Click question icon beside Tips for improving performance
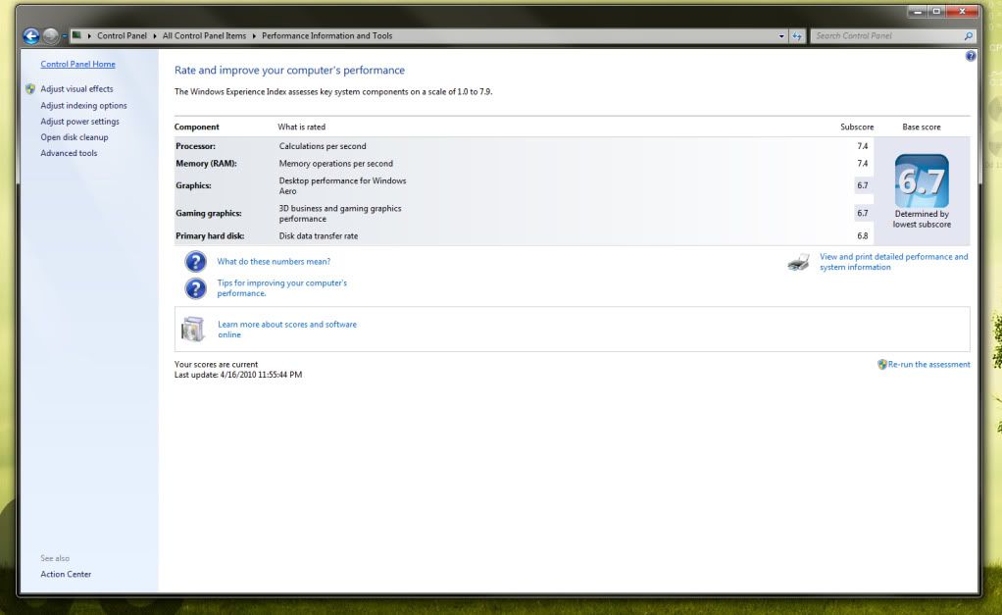The height and width of the screenshot is (615, 1002). coord(195,288)
